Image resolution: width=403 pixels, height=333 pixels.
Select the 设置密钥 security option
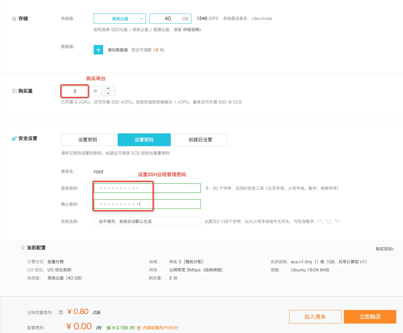point(88,140)
